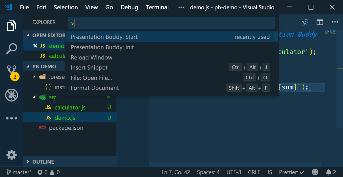Split the editor with the layout icon
343x177 pixels.
[x=320, y=22]
